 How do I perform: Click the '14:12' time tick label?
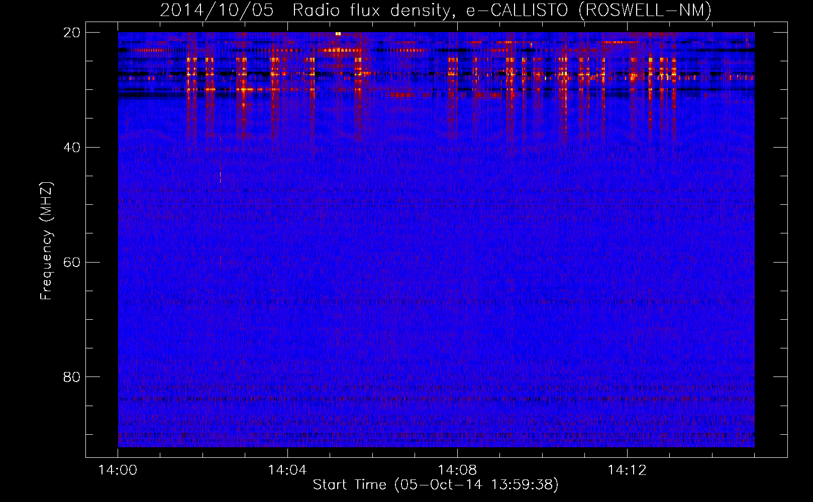coord(627,470)
